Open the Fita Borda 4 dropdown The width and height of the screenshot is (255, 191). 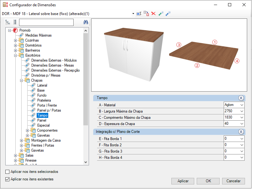(242, 158)
